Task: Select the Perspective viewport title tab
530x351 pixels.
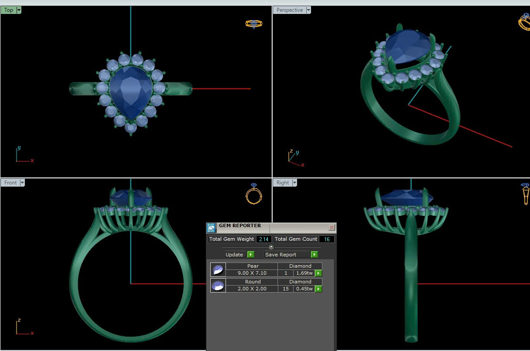Action: click(x=289, y=10)
